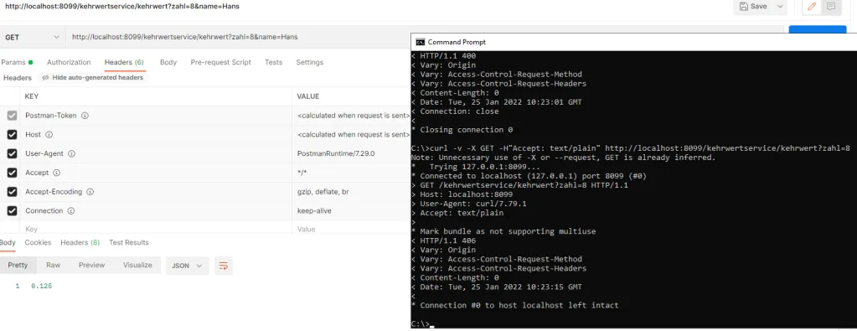Open the Settings tab
857x331 pixels.
pyautogui.click(x=309, y=62)
